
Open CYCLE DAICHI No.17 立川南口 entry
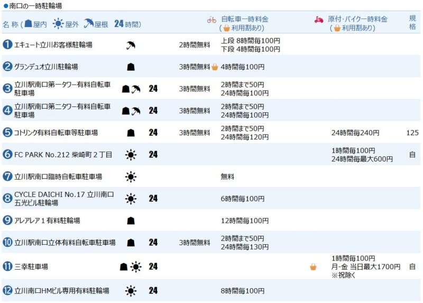pos(64,199)
